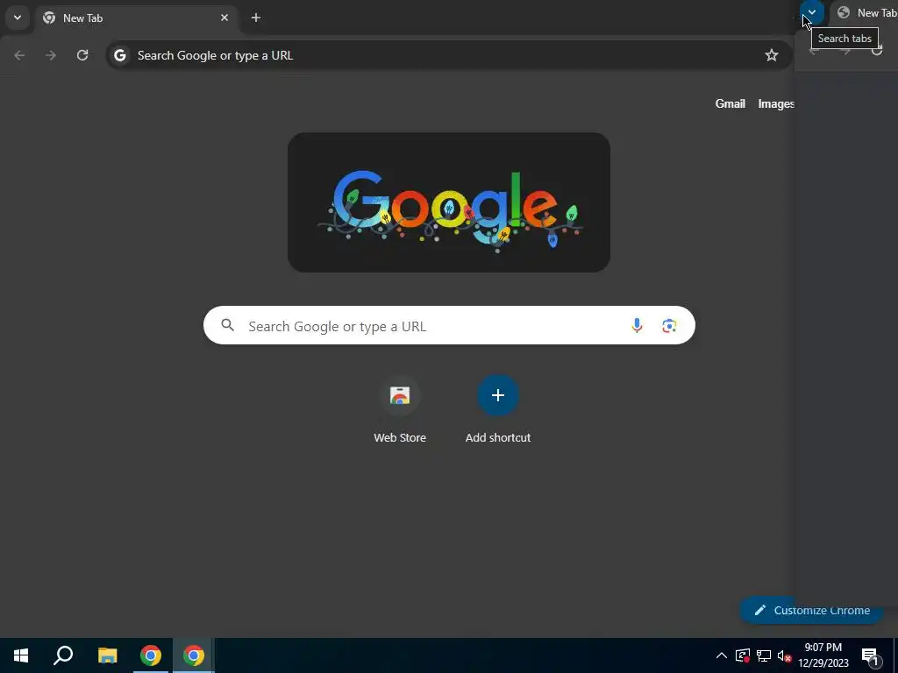Open File Explorer from the taskbar

pyautogui.click(x=107, y=655)
